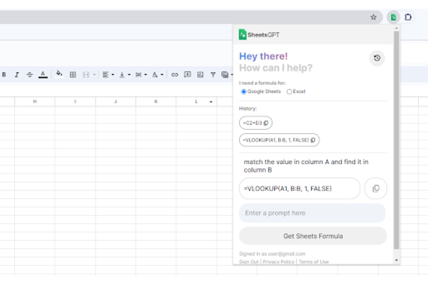Click the =C2+D3 history chip

pyautogui.click(x=256, y=123)
